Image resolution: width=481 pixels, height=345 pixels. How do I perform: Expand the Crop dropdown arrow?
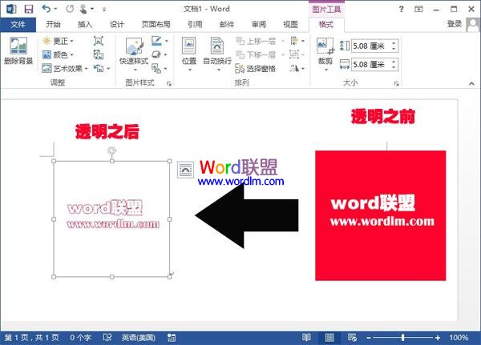[325, 70]
